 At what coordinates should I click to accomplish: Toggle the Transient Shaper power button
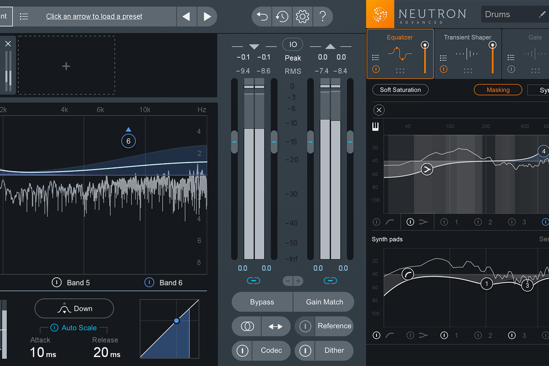point(444,69)
